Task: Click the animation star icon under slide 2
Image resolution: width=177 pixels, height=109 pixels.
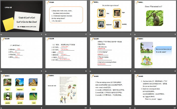Action: pos(46,34)
